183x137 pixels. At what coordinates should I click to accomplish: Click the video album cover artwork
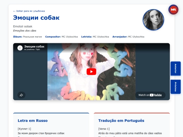coord(91,71)
